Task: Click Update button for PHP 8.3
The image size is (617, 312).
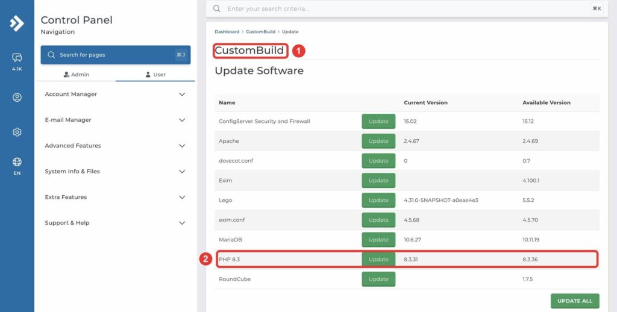Action: tap(378, 259)
